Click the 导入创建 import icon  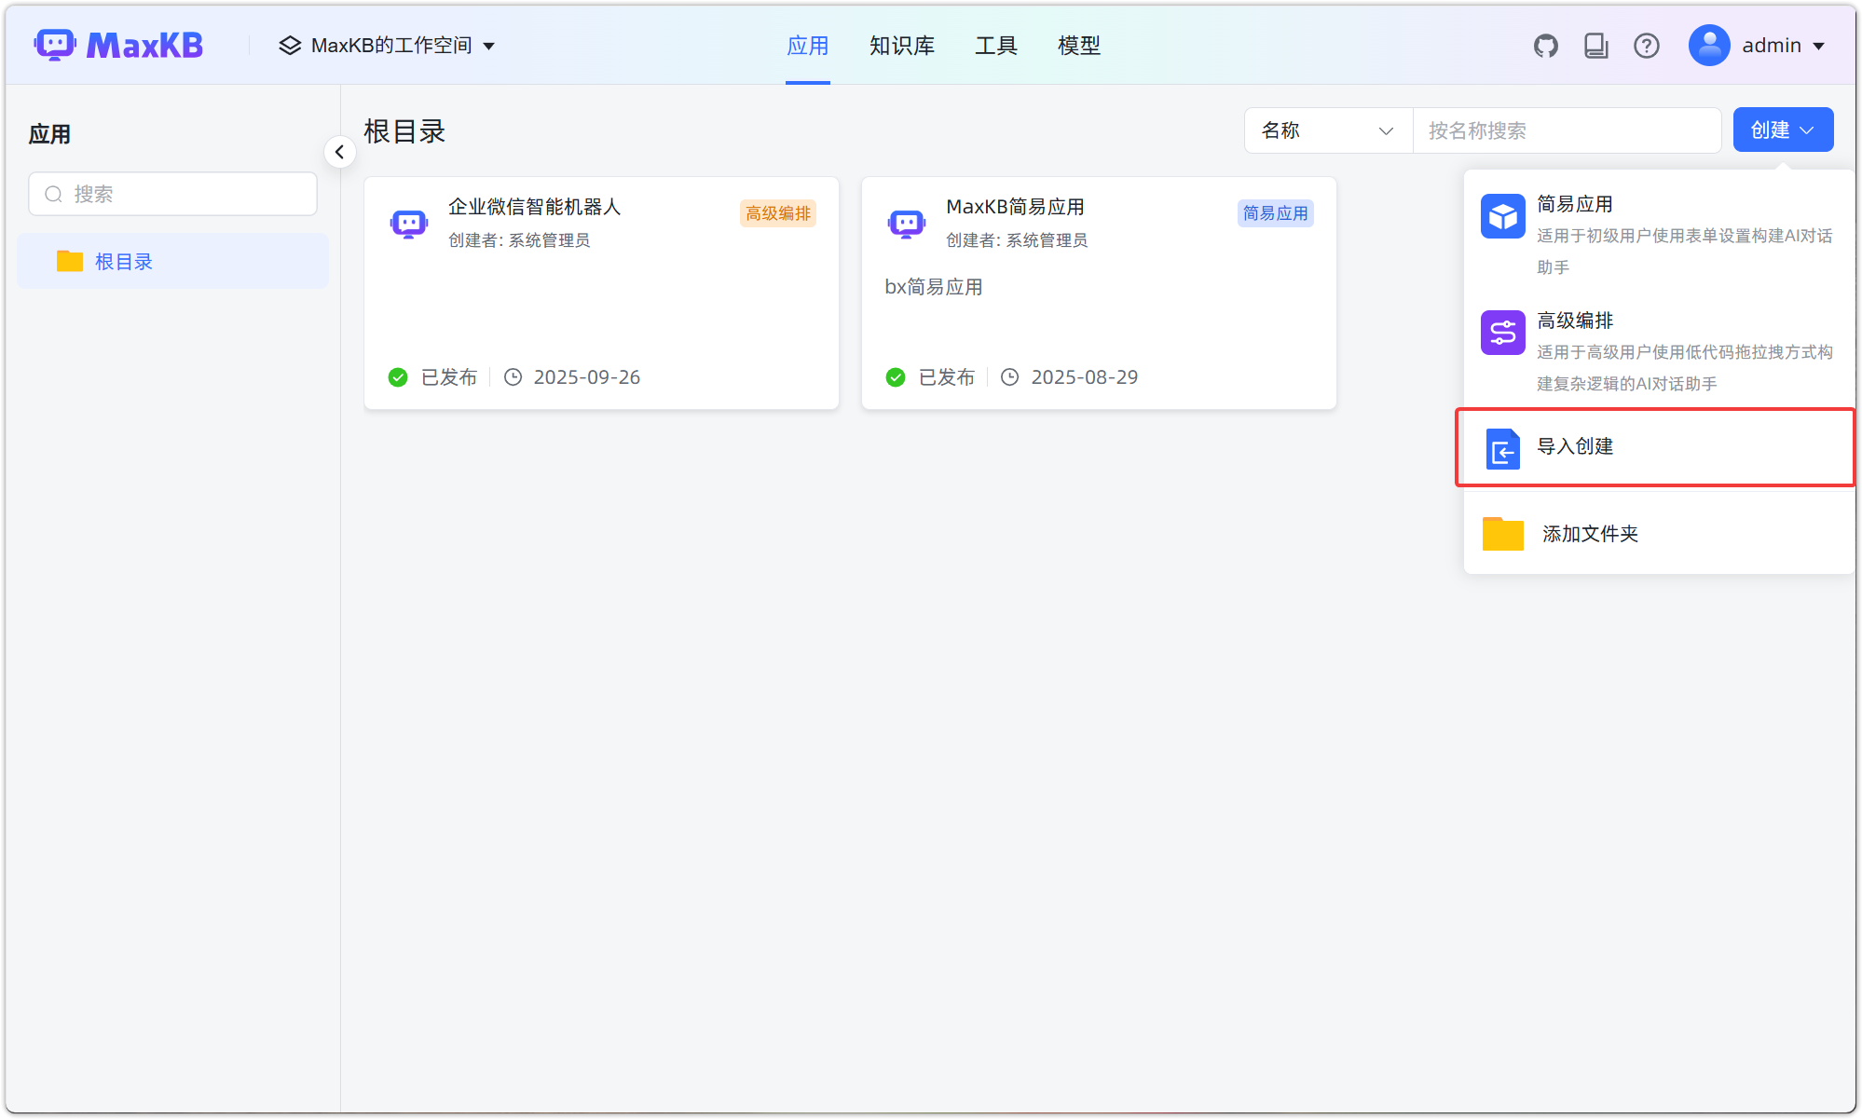point(1502,448)
